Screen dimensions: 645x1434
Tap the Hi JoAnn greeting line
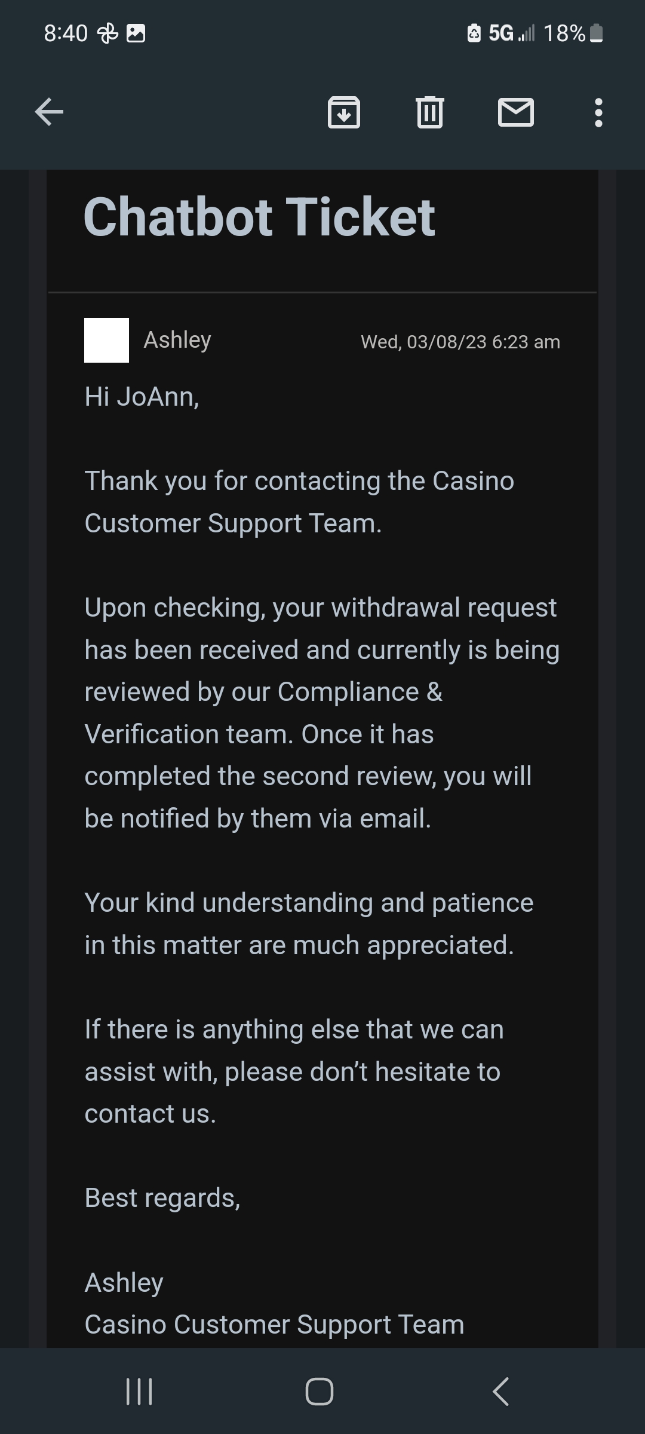click(x=142, y=397)
